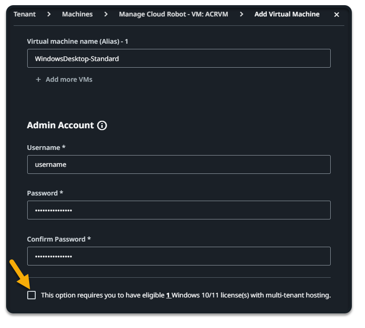The width and height of the screenshot is (365, 328).
Task: Click the chevron after Machines breadcrumb
Action: 106,14
